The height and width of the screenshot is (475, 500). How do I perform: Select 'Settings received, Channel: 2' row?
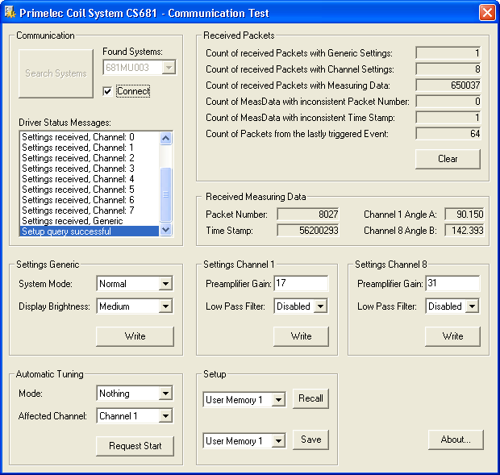pyautogui.click(x=90, y=158)
